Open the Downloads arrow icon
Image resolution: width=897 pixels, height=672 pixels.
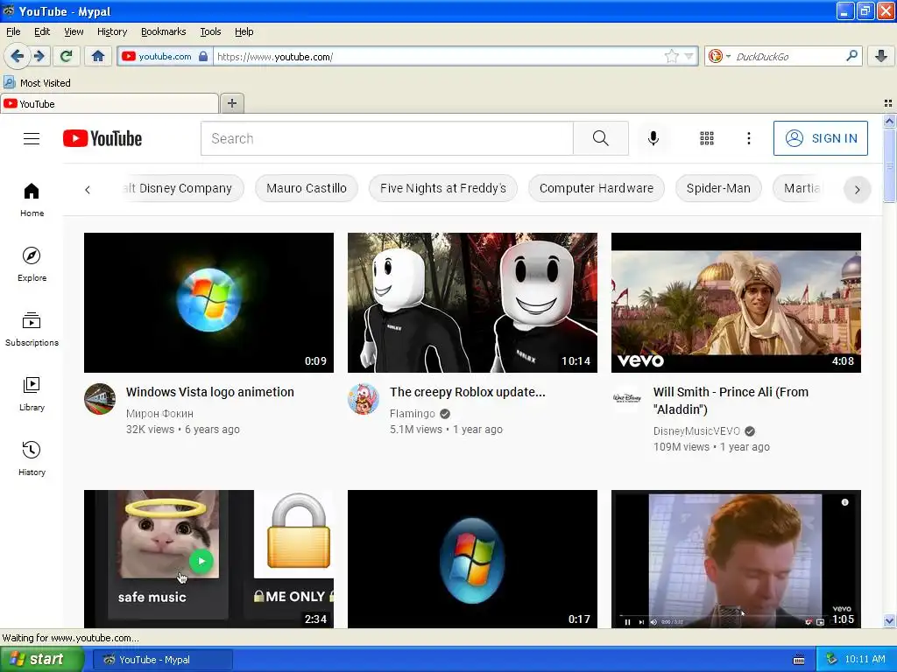pyautogui.click(x=881, y=56)
